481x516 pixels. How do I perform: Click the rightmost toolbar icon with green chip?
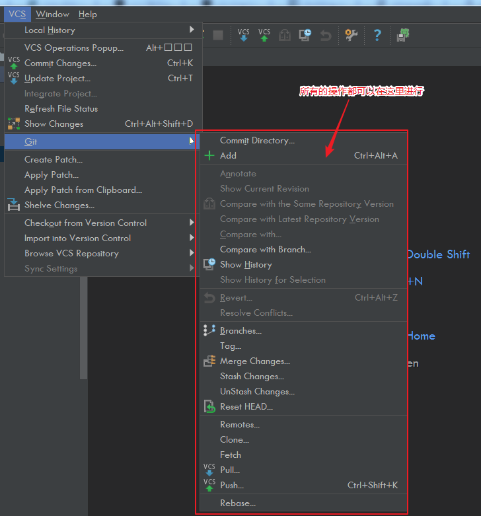[x=402, y=35]
